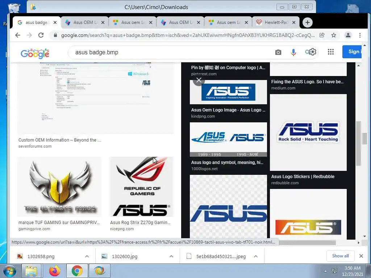Click the Google logo
The image size is (371, 278).
click(x=35, y=54)
